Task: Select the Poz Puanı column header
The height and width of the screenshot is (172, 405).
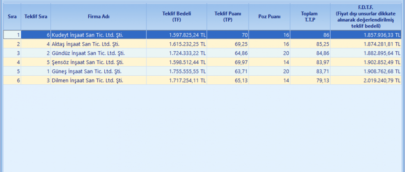Action: 269,17
